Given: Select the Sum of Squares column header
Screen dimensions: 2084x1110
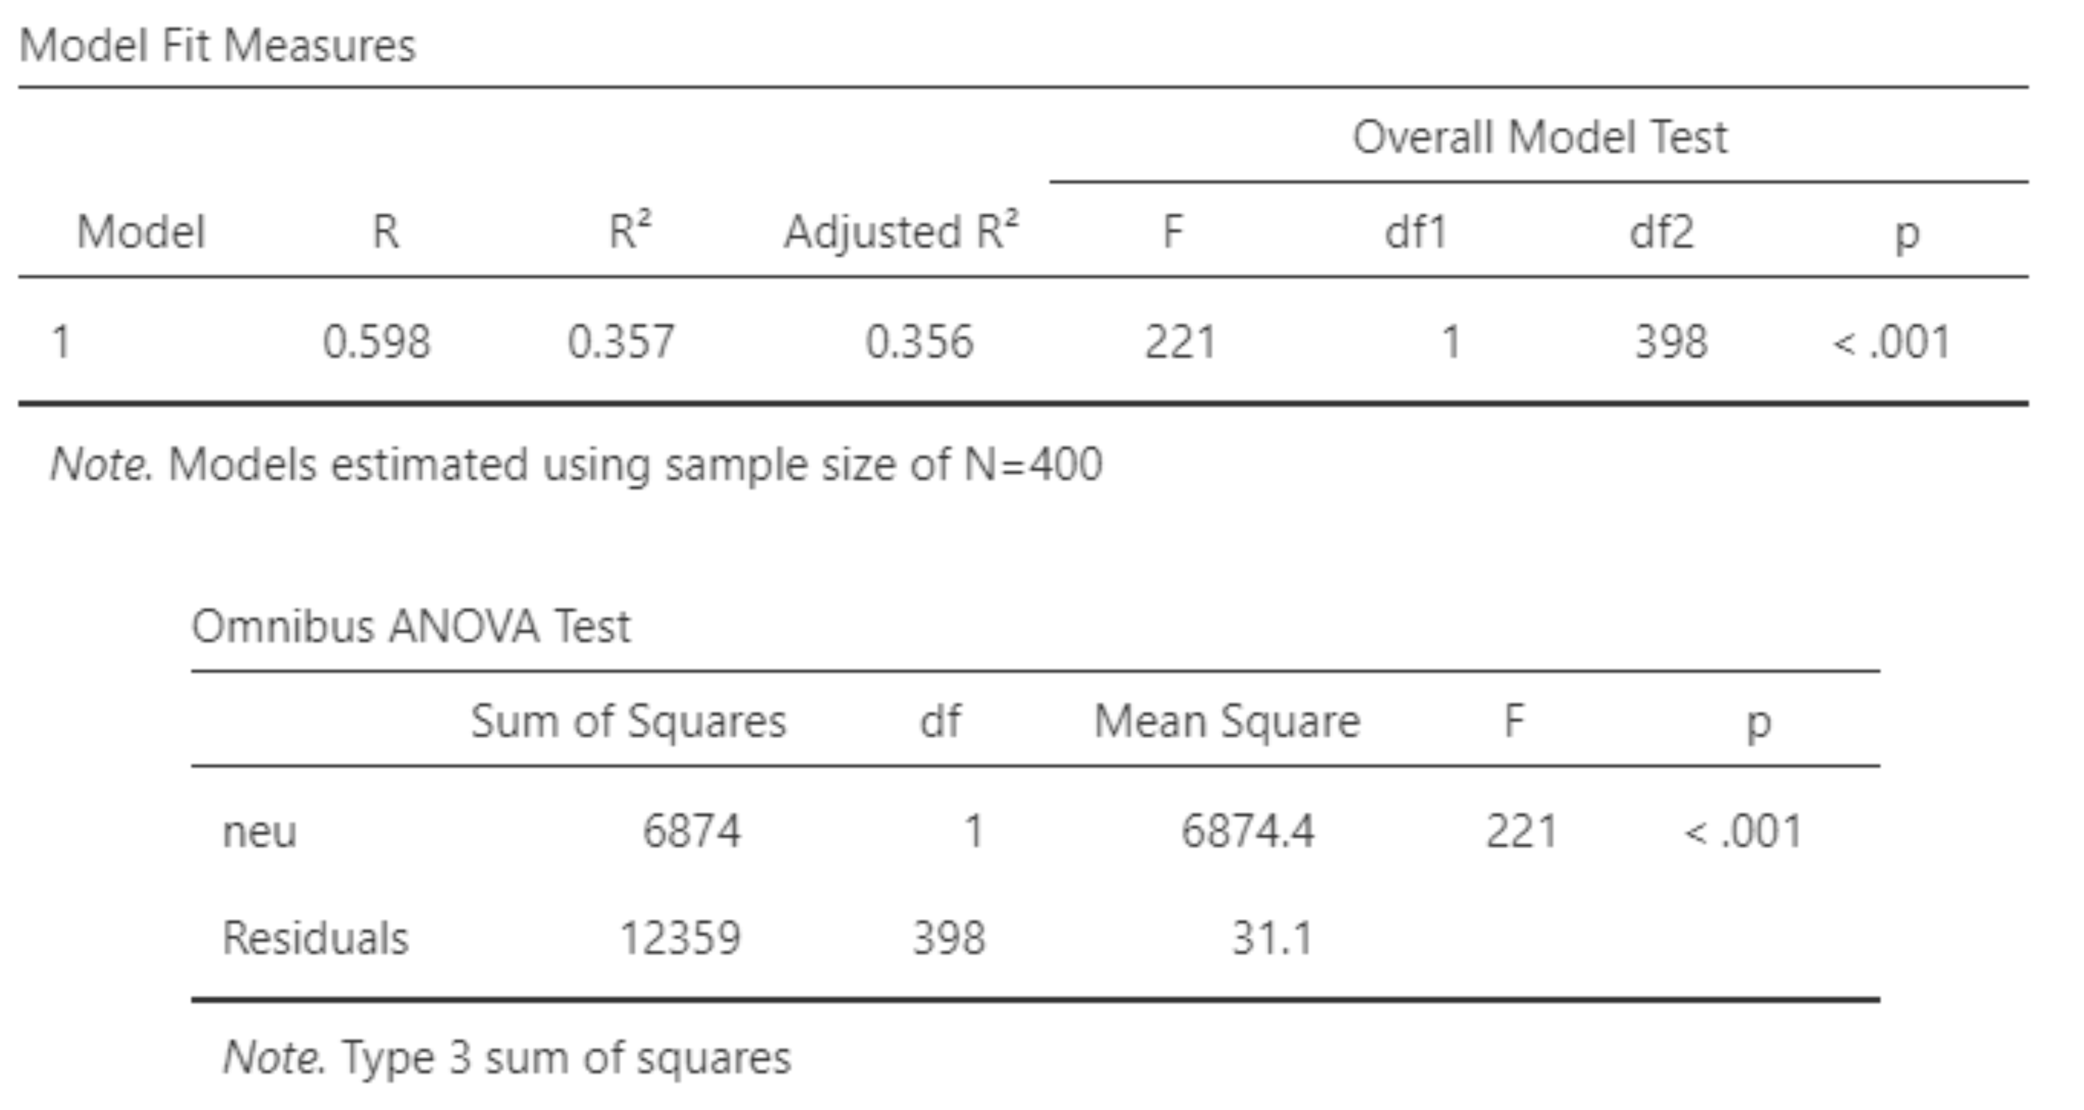Looking at the screenshot, I should point(628,720).
